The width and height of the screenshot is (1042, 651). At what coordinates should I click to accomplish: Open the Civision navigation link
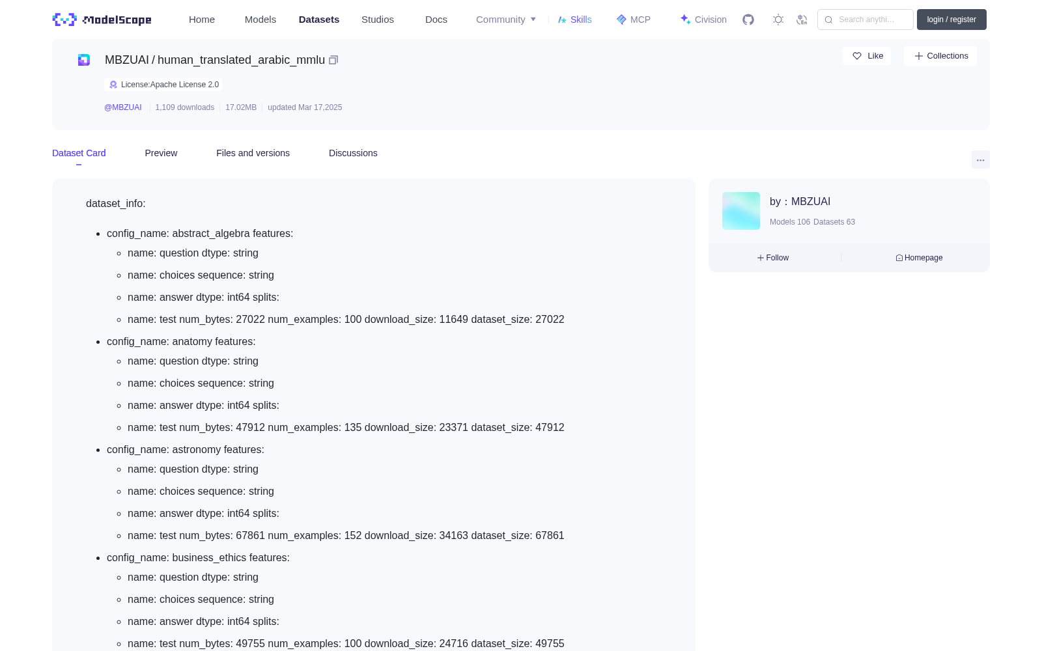[703, 20]
